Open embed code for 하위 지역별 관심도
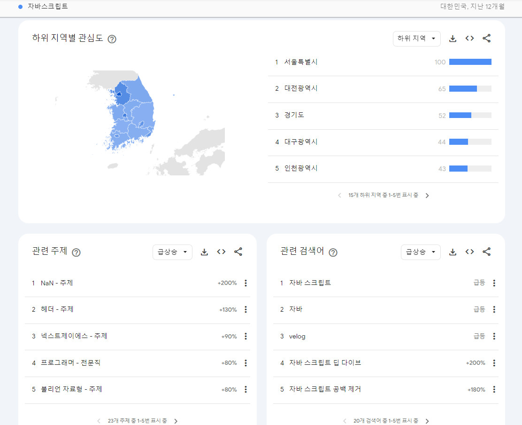522x425 pixels. [469, 39]
